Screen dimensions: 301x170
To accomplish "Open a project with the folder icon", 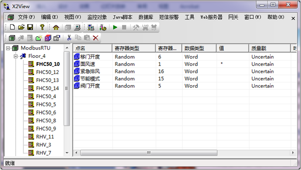I will (x=21, y=27).
